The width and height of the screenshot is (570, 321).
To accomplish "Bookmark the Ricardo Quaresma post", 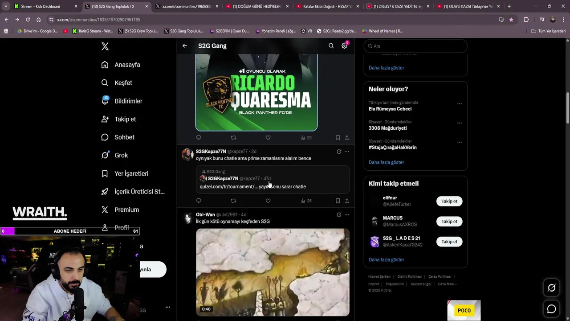I will click(x=338, y=138).
